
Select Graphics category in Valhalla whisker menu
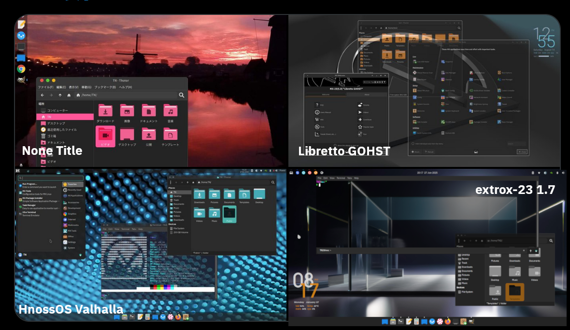(x=72, y=214)
